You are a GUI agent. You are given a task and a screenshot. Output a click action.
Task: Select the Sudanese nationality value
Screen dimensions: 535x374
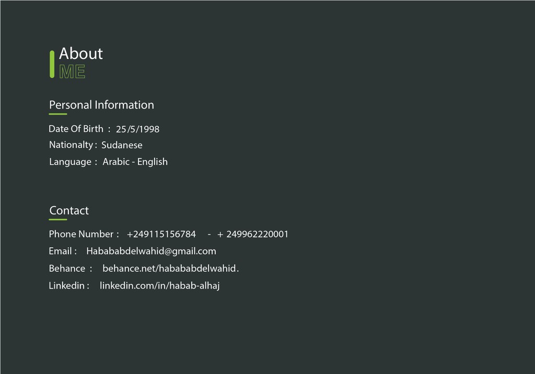tap(122, 145)
